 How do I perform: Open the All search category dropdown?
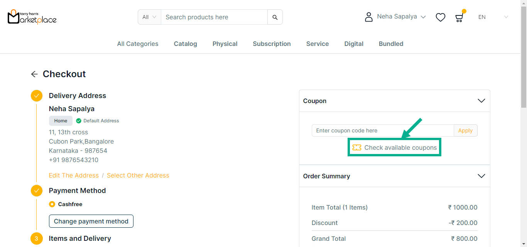tap(149, 17)
